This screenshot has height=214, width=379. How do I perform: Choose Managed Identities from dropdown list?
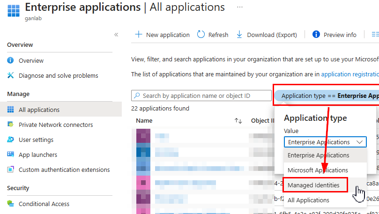pyautogui.click(x=313, y=185)
